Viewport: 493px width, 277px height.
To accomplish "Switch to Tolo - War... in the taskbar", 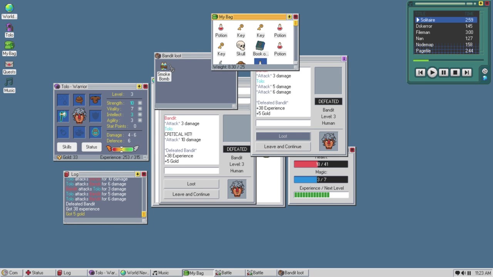I will point(103,273).
